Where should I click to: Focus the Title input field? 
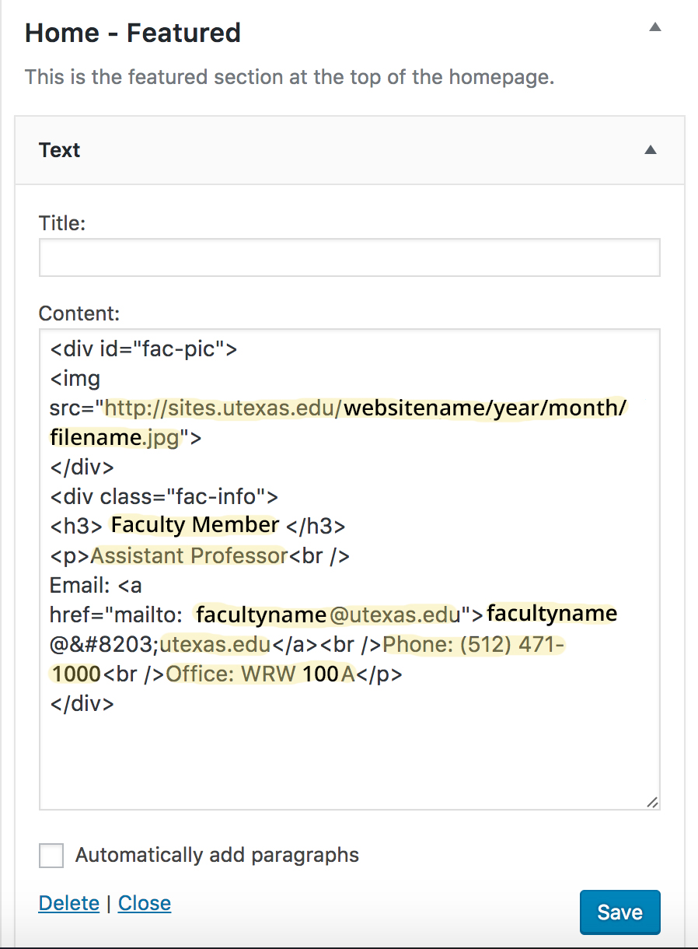pos(349,257)
